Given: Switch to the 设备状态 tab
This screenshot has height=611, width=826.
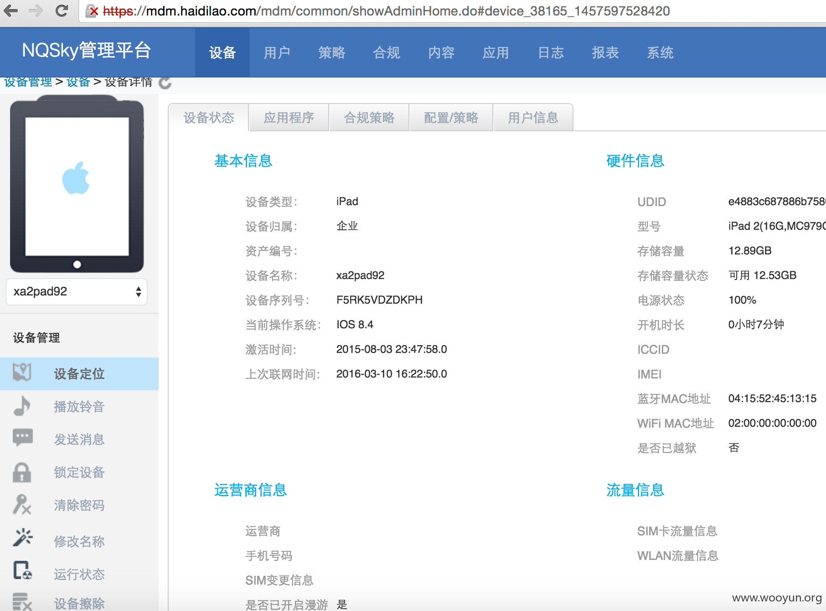Looking at the screenshot, I should (x=209, y=118).
